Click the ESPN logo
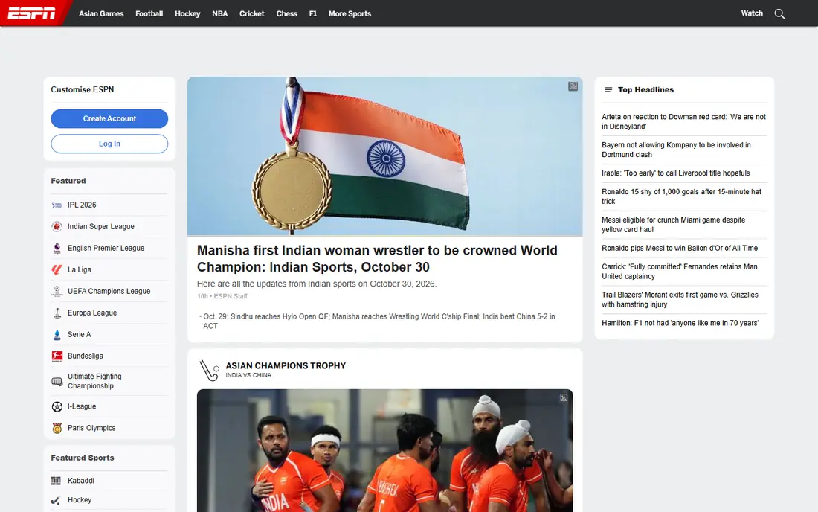This screenshot has width=818, height=512. click(31, 13)
